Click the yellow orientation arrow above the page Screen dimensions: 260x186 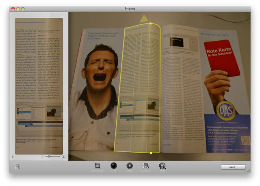click(x=144, y=19)
